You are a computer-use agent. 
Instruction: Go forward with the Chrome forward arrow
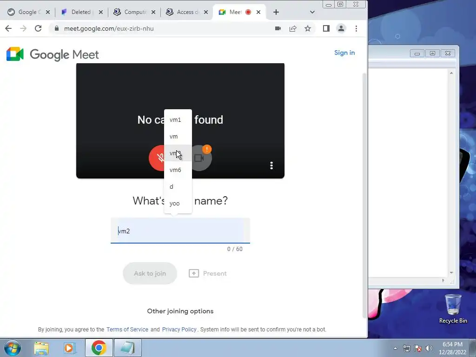23,28
